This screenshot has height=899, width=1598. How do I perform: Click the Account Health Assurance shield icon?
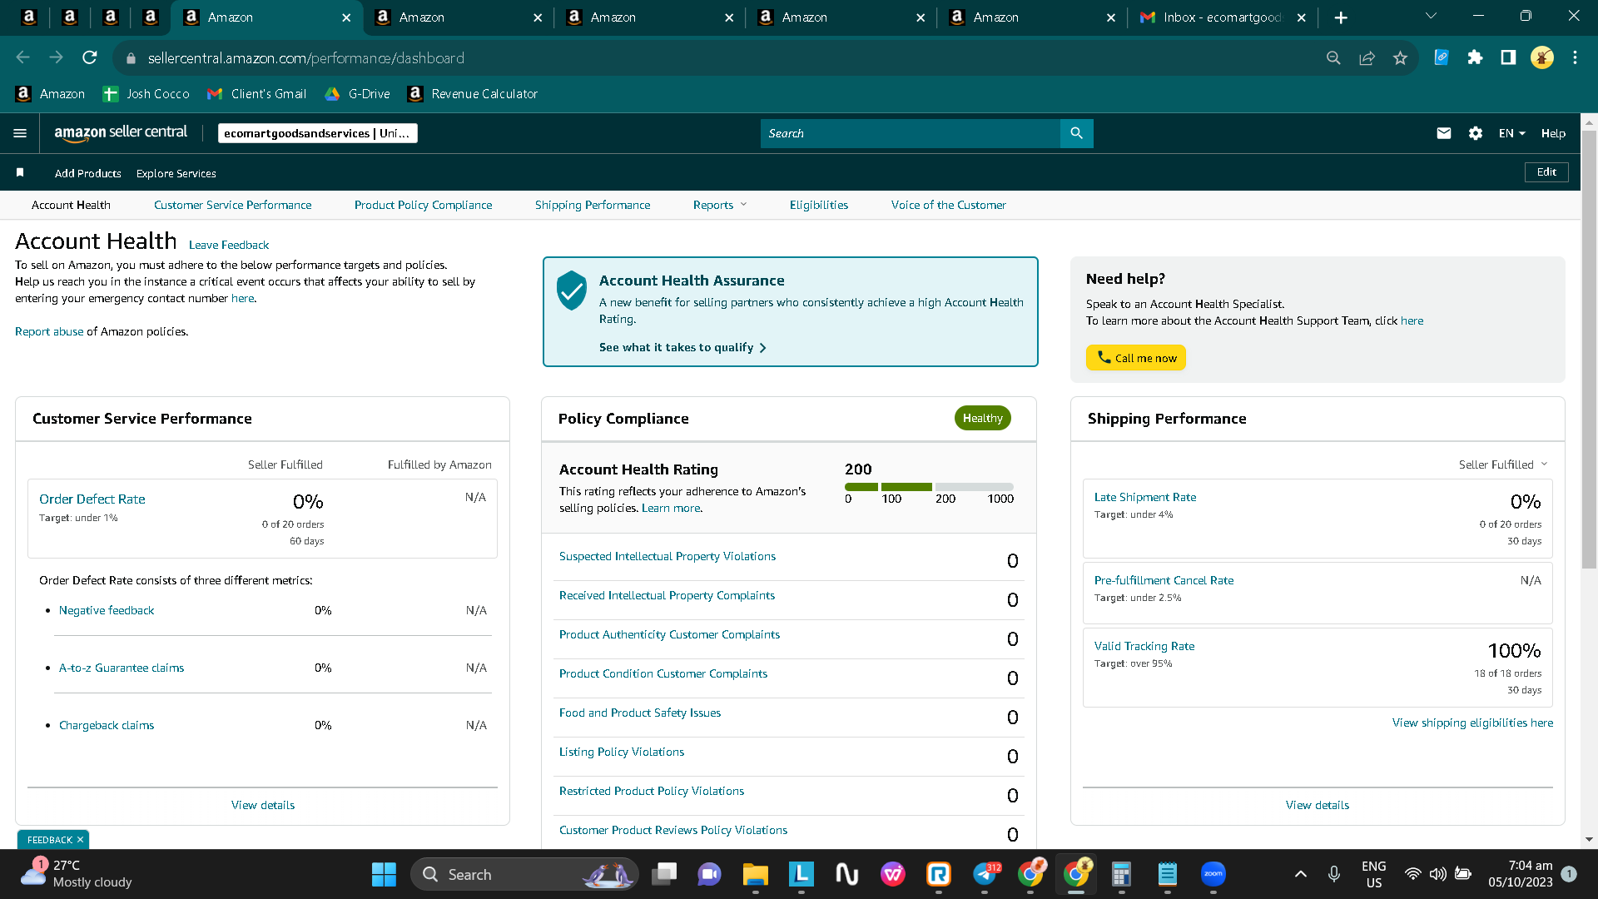coord(572,290)
